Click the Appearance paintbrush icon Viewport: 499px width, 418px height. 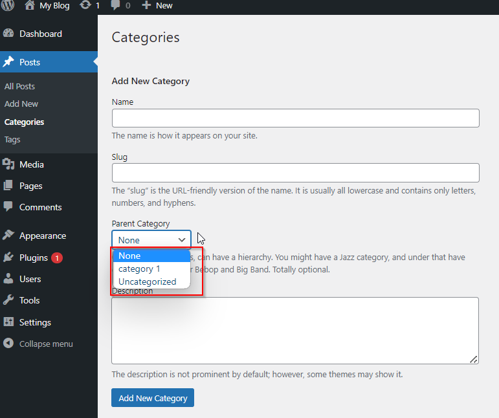8,235
